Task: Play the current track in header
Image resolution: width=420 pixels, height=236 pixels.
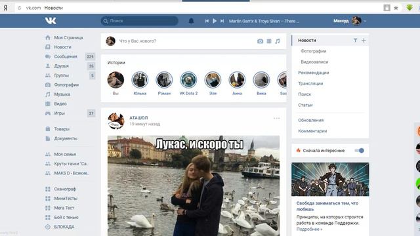Action: pyautogui.click(x=215, y=21)
